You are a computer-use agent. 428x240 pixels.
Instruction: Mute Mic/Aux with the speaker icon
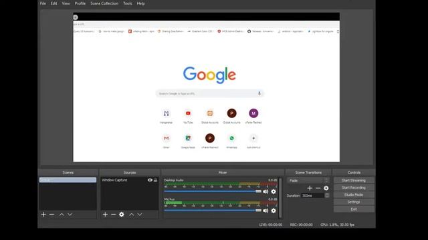(x=265, y=211)
